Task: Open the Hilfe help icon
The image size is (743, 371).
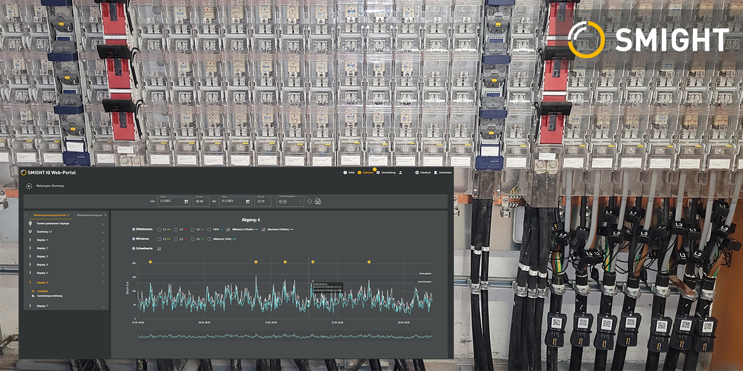Action: pyautogui.click(x=345, y=173)
